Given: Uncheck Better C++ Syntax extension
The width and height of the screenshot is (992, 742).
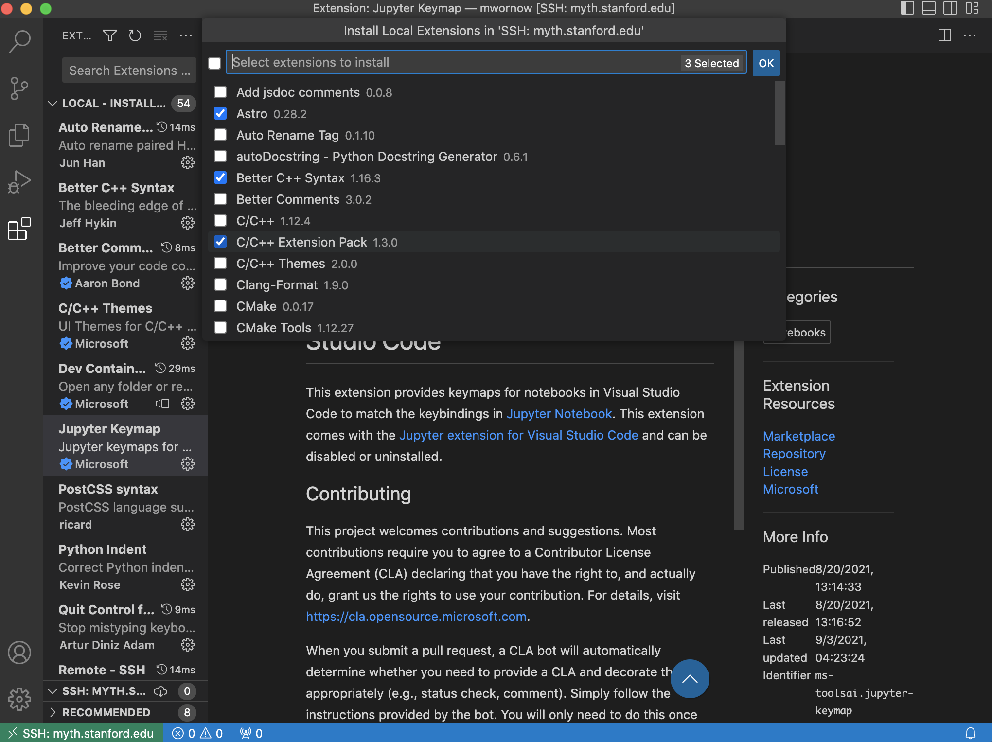Looking at the screenshot, I should [220, 177].
